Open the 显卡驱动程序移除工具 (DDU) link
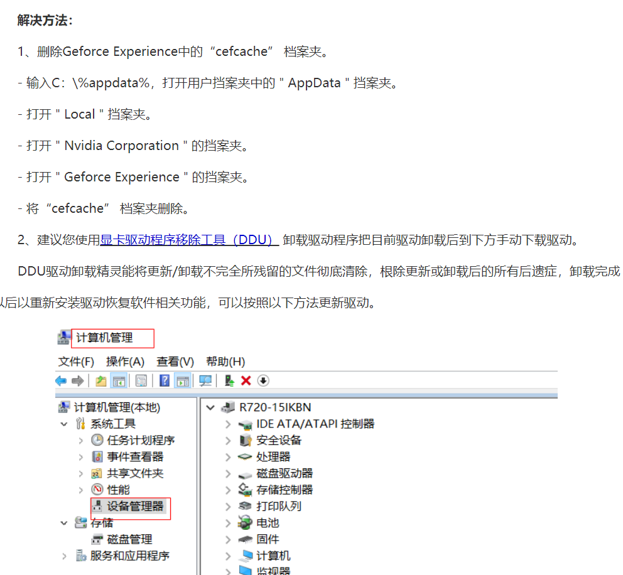Image resolution: width=623 pixels, height=575 pixels. click(x=190, y=240)
